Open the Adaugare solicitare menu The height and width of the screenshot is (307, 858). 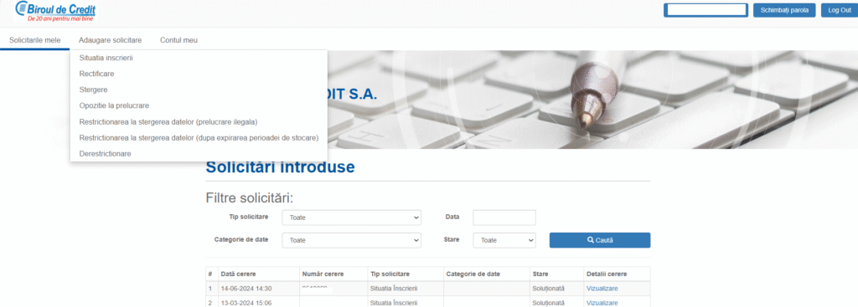110,40
